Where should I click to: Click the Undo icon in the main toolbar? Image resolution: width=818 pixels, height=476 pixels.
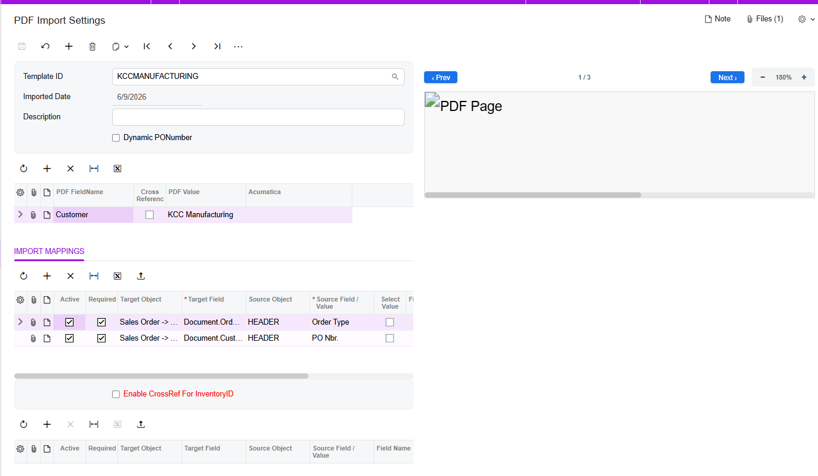pyautogui.click(x=45, y=46)
